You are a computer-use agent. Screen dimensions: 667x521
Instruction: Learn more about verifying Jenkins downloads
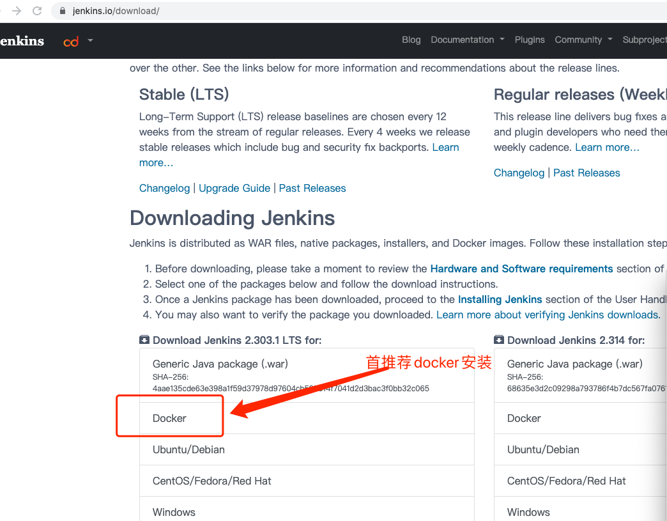coord(548,315)
